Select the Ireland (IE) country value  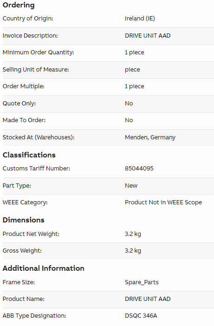pos(140,19)
